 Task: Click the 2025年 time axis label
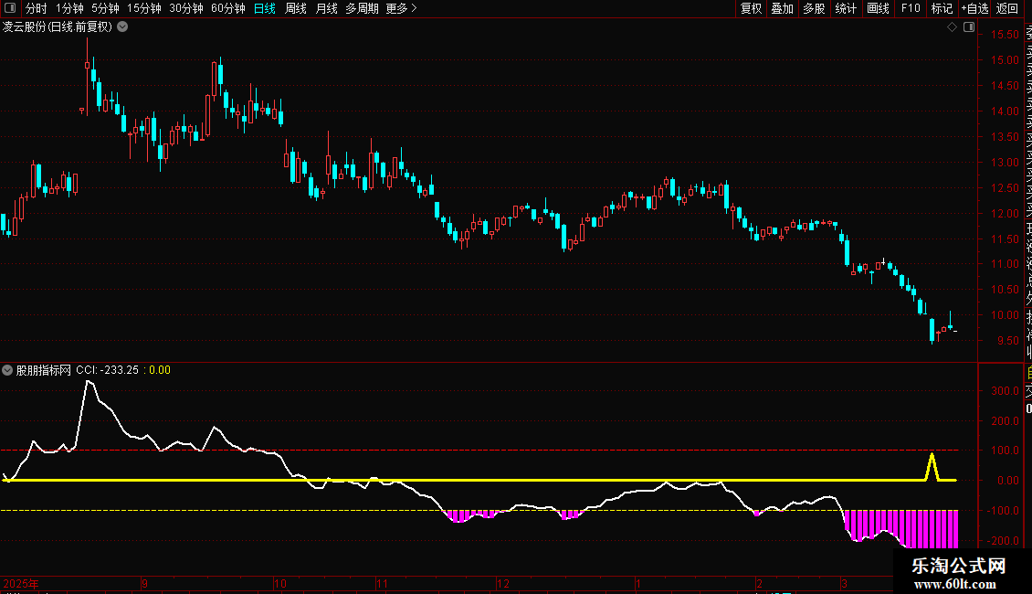point(20,583)
